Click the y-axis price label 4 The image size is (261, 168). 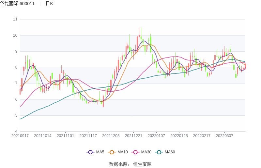16,131
